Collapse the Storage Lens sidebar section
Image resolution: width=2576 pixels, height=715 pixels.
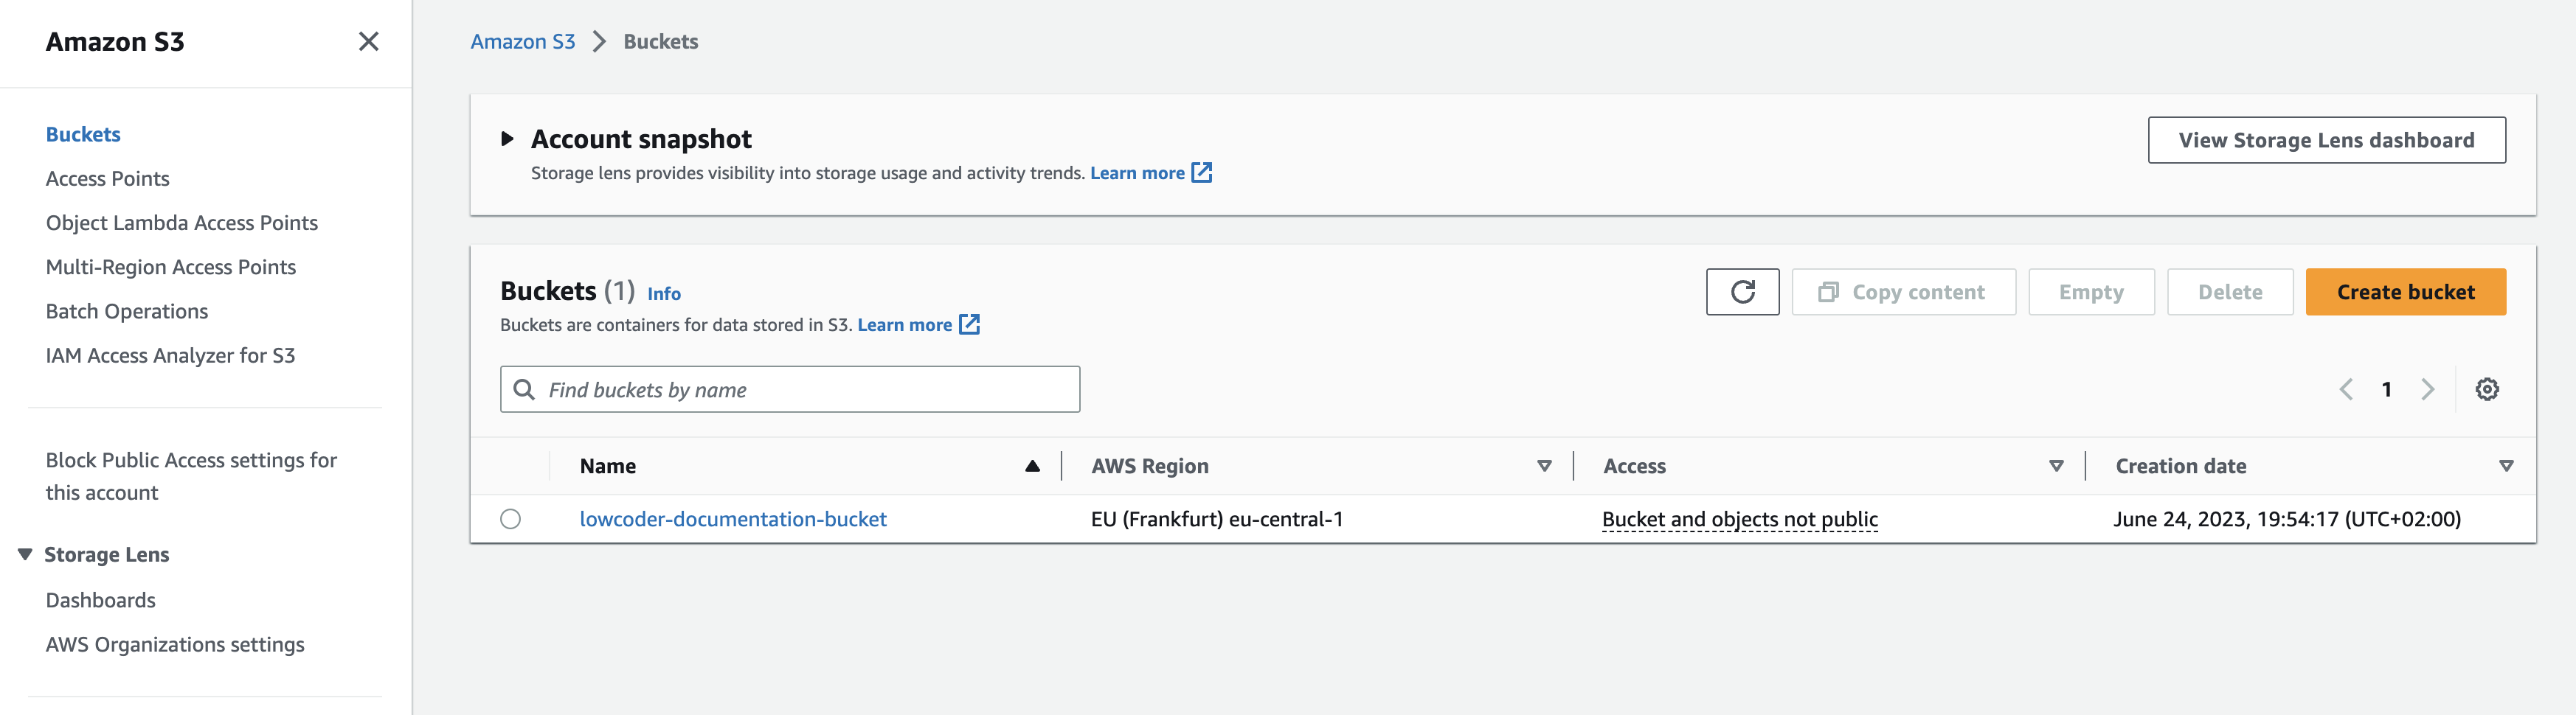coord(25,554)
